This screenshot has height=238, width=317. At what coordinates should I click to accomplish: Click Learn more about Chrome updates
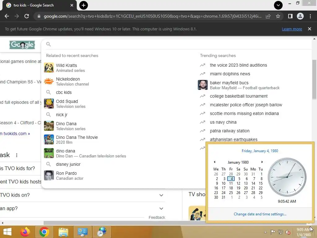[292, 29]
